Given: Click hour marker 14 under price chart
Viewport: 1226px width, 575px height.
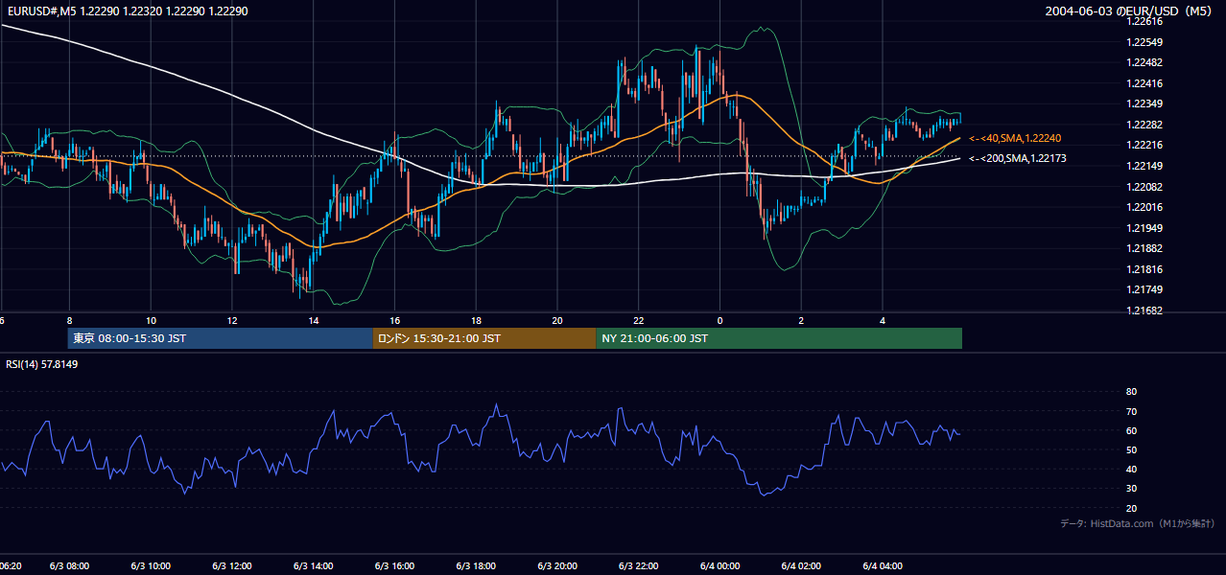Looking at the screenshot, I should pos(314,320).
